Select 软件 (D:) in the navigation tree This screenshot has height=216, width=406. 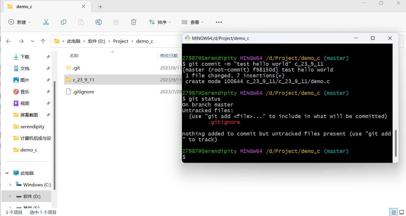pyautogui.click(x=32, y=197)
